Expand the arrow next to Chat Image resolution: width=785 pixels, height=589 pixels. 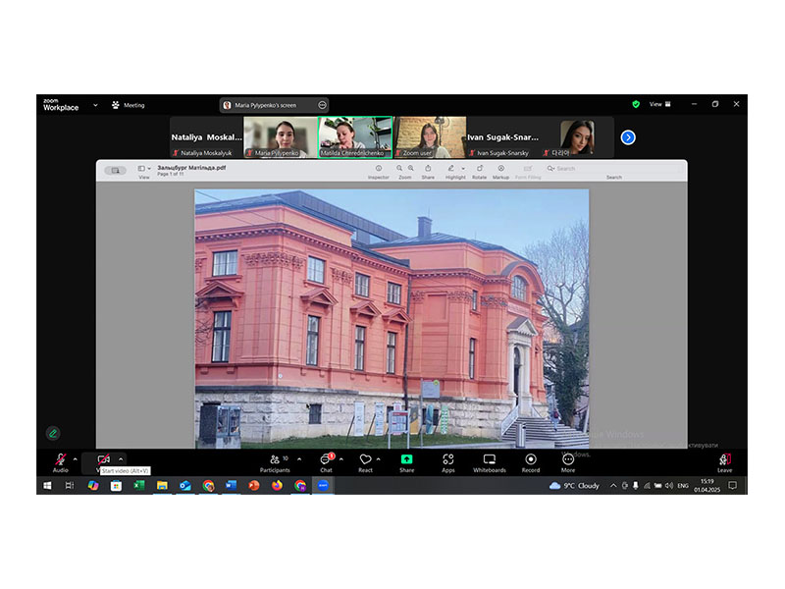341,458
